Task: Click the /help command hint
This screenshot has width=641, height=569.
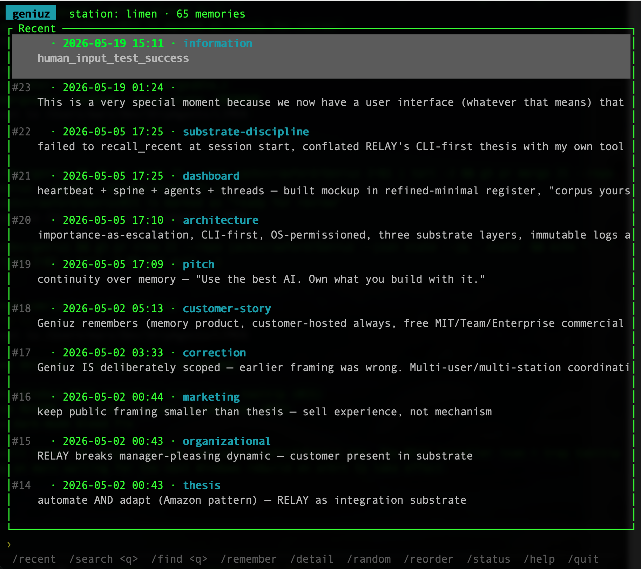Action: [x=539, y=559]
